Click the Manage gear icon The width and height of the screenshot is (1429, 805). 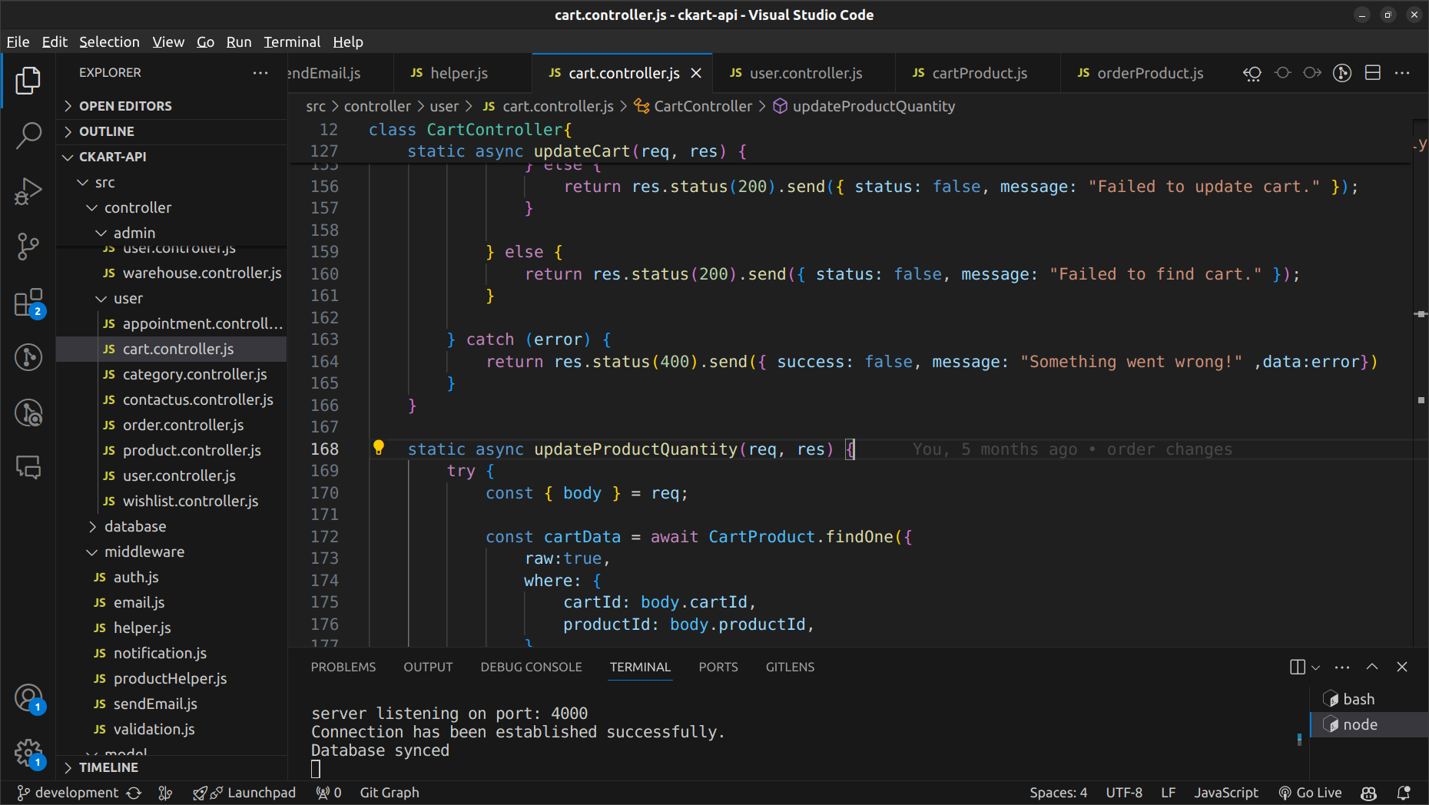pyautogui.click(x=28, y=753)
